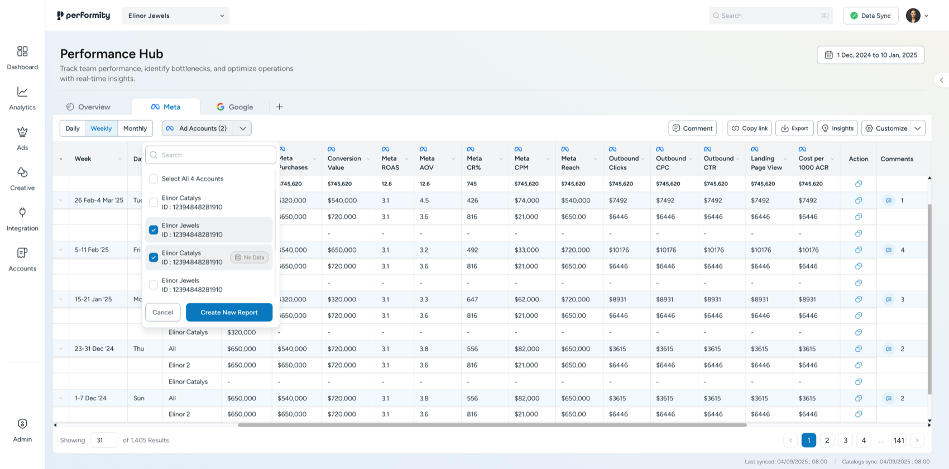949x469 pixels.
Task: Open comments icon for 5-11 Feb row
Action: pyautogui.click(x=889, y=250)
